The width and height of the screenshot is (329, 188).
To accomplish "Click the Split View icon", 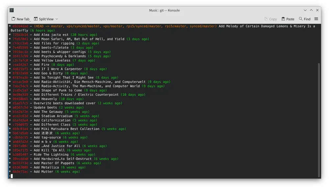I will click(36, 19).
